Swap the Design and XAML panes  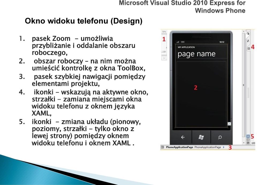click(x=248, y=41)
